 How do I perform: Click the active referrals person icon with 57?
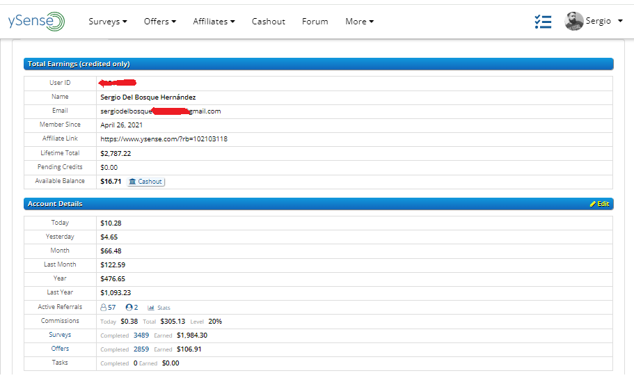(104, 307)
